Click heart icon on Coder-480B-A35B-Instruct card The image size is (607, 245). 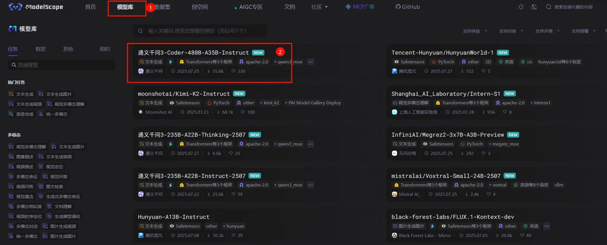[x=234, y=71]
